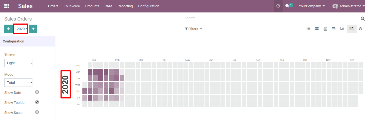Open the Mode dropdown set to Total
This screenshot has width=365, height=119.
pos(18,83)
